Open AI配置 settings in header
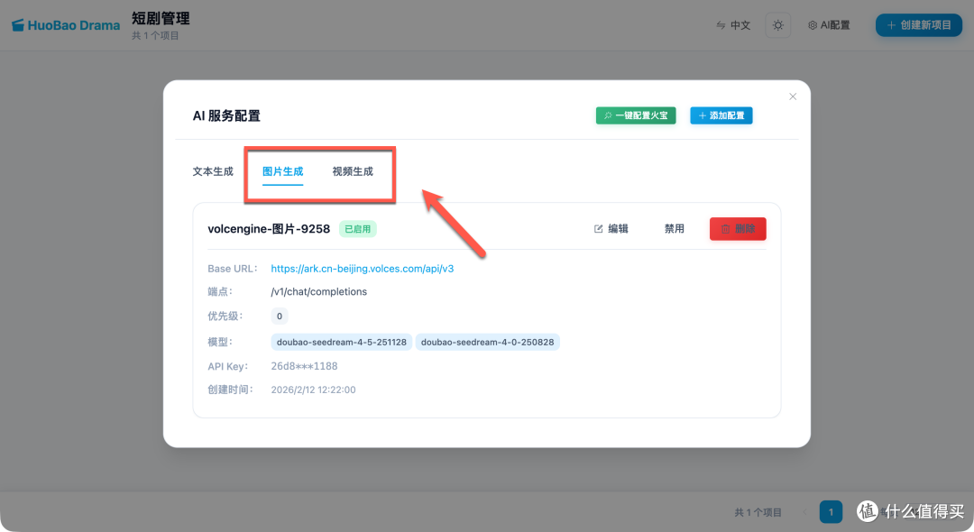The width and height of the screenshot is (974, 532). click(829, 25)
